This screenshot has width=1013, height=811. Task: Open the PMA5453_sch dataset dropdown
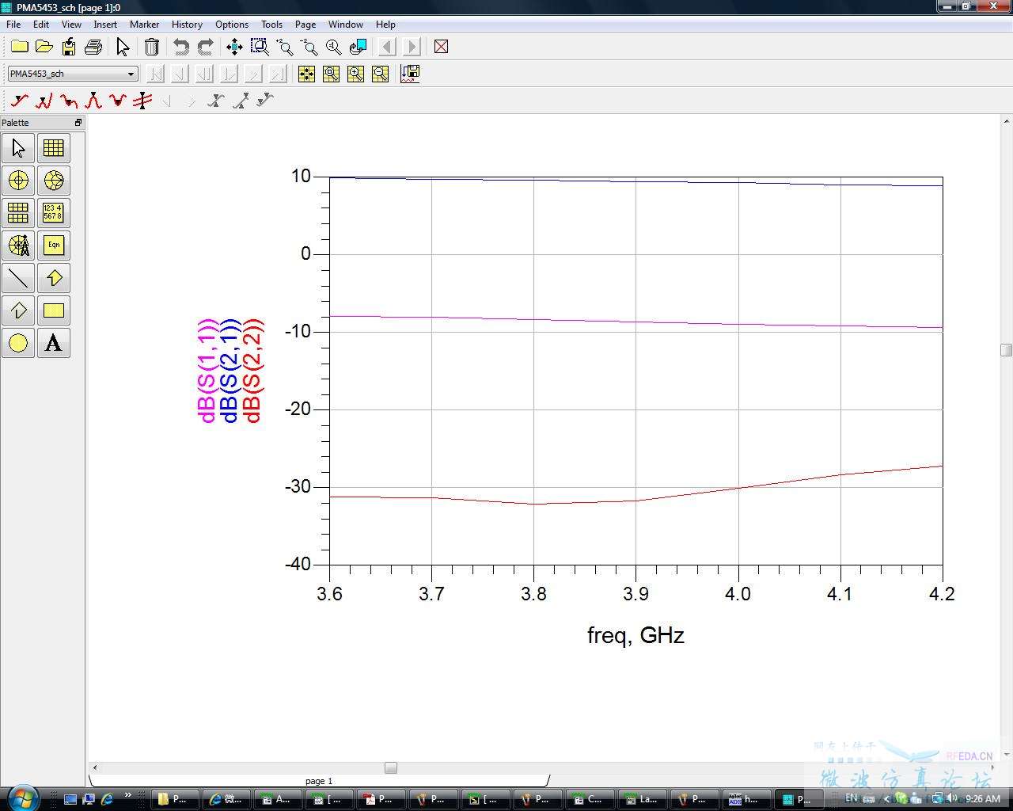73,74
